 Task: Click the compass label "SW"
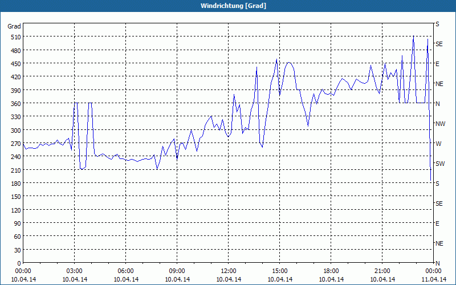pos(440,164)
